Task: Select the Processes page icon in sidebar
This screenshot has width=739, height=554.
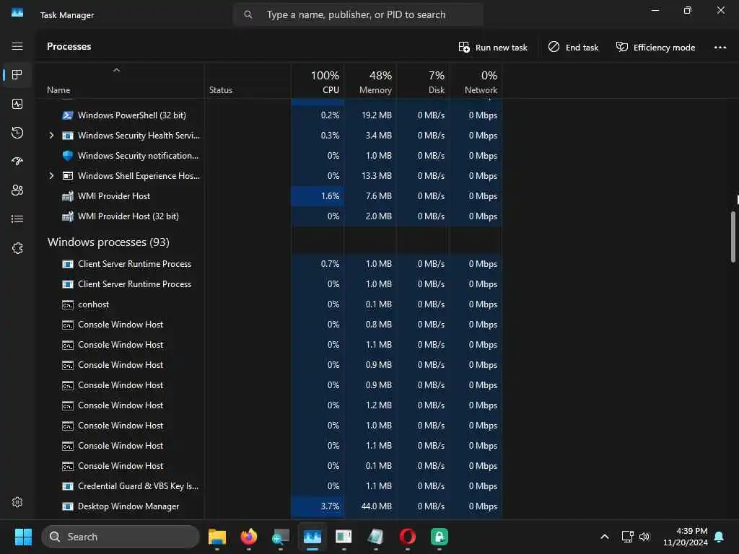Action: click(x=17, y=75)
